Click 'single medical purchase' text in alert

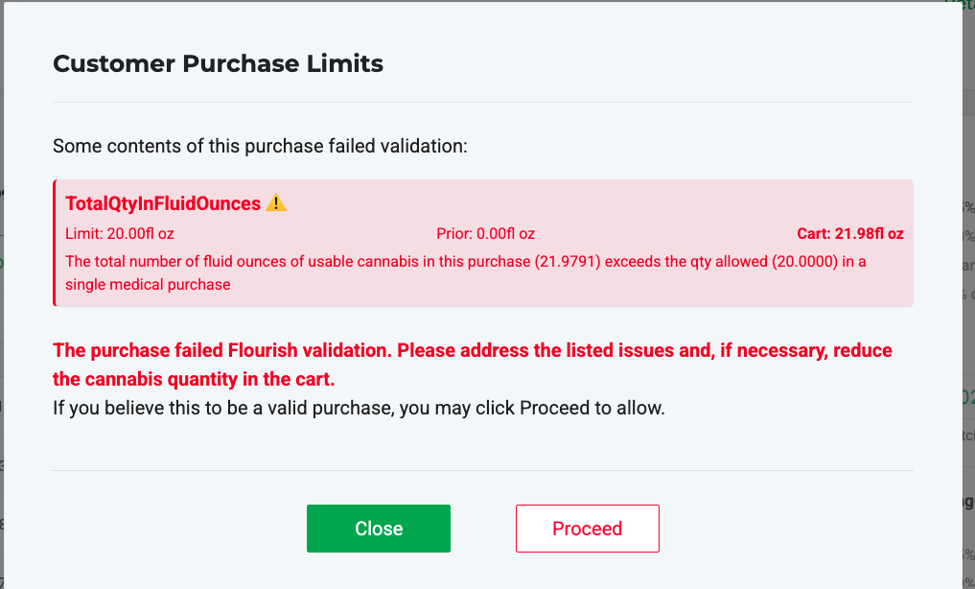point(149,284)
